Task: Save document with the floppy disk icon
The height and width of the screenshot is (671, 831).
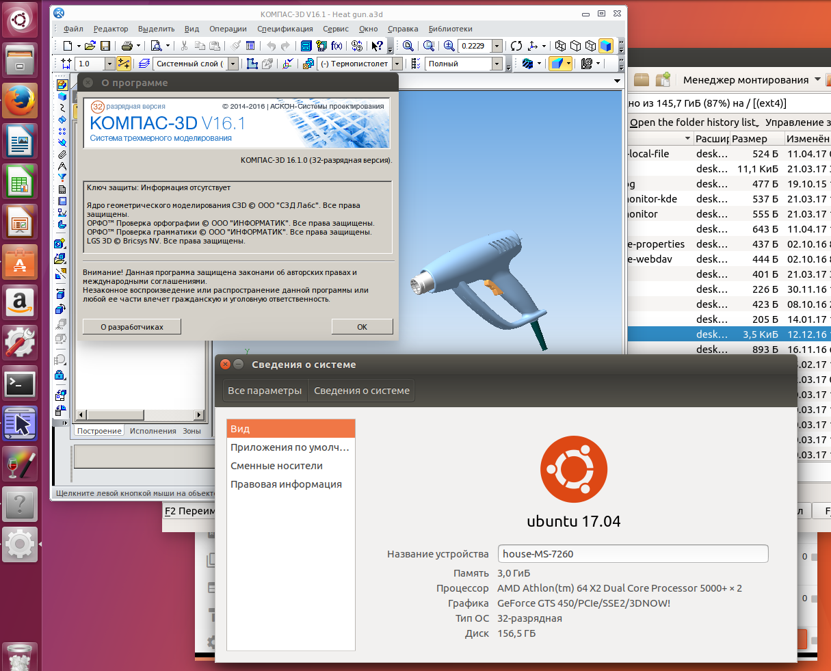Action: [105, 46]
